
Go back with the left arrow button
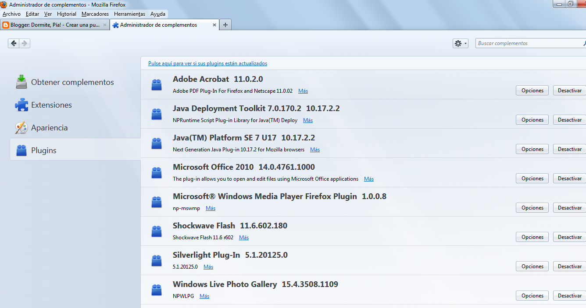[14, 43]
